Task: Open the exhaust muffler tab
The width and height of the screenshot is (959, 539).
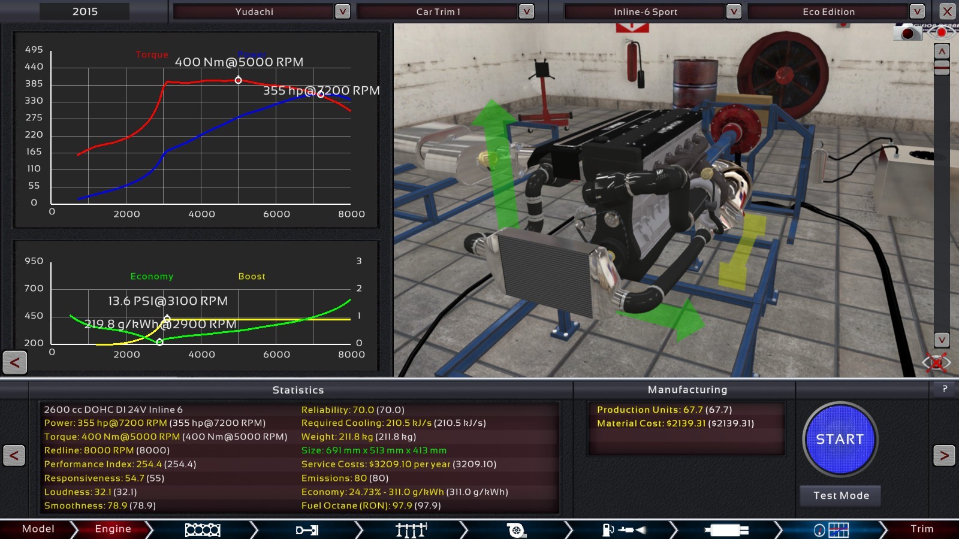Action: [726, 529]
